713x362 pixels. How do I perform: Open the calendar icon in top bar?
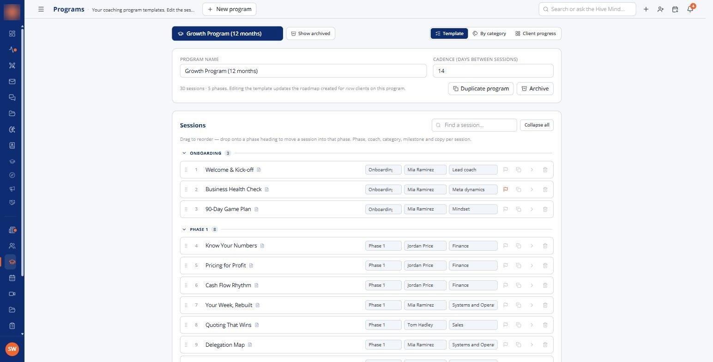tap(675, 9)
